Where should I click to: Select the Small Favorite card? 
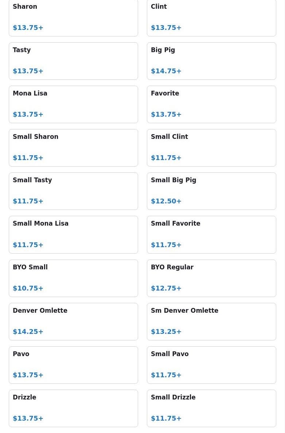[211, 234]
